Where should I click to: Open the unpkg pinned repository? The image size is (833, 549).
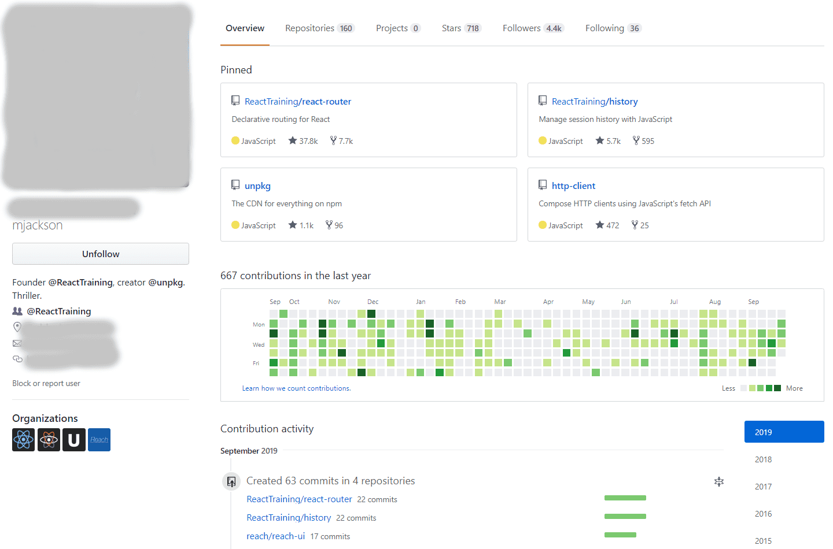pos(257,186)
